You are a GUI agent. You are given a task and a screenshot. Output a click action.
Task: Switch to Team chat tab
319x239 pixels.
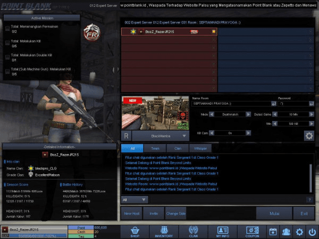pyautogui.click(x=155, y=148)
